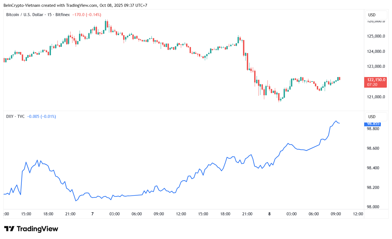Click the TVC source label
This screenshot has height=239, width=392.
point(21,117)
